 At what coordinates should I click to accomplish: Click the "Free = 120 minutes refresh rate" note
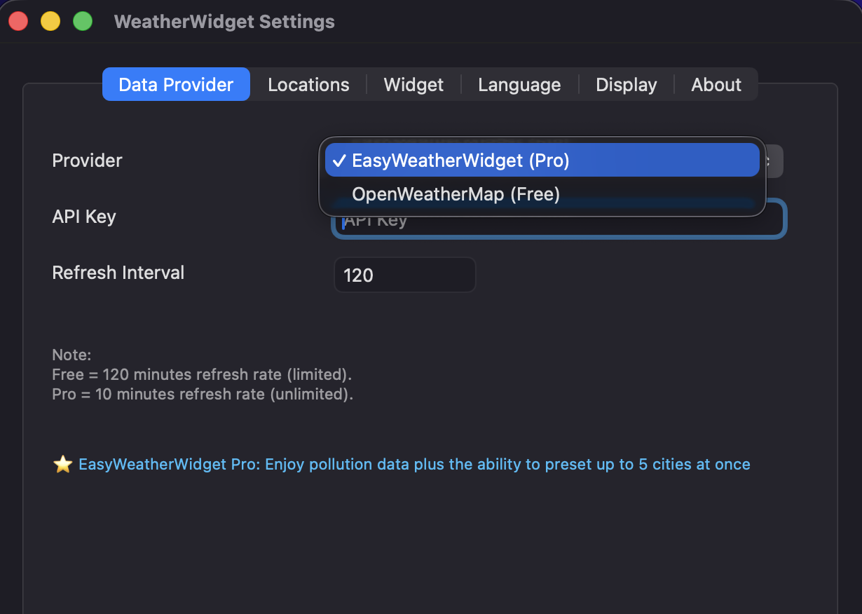click(x=202, y=374)
